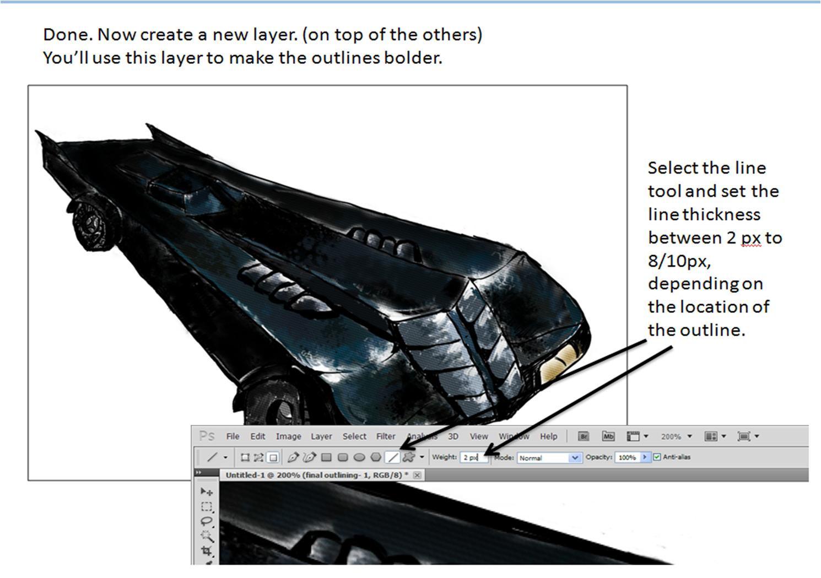The image size is (821, 578).
Task: Open the Layer menu
Action: coord(321,436)
